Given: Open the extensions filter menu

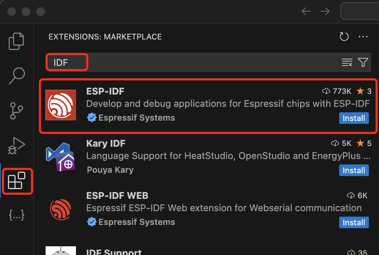Looking at the screenshot, I should [363, 62].
